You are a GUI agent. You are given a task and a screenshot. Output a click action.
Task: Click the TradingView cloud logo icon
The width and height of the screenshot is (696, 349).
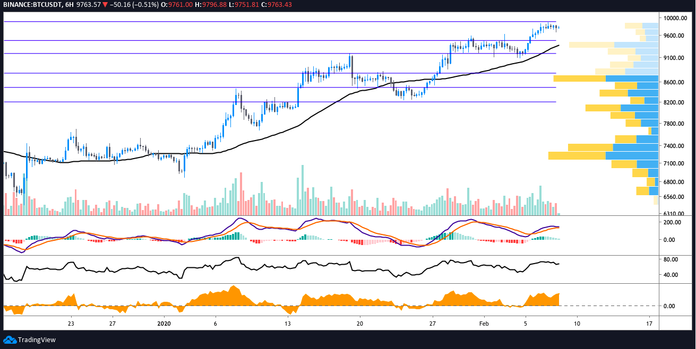click(10, 339)
